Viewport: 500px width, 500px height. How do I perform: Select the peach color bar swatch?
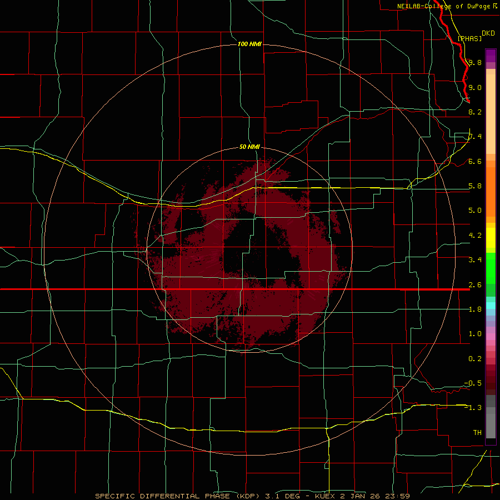click(x=491, y=114)
